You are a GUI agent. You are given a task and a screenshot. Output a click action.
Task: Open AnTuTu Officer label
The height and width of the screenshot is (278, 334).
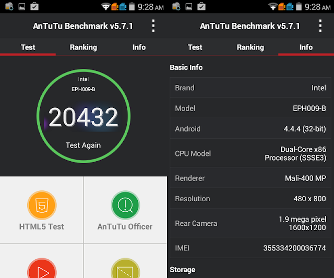[125, 227]
